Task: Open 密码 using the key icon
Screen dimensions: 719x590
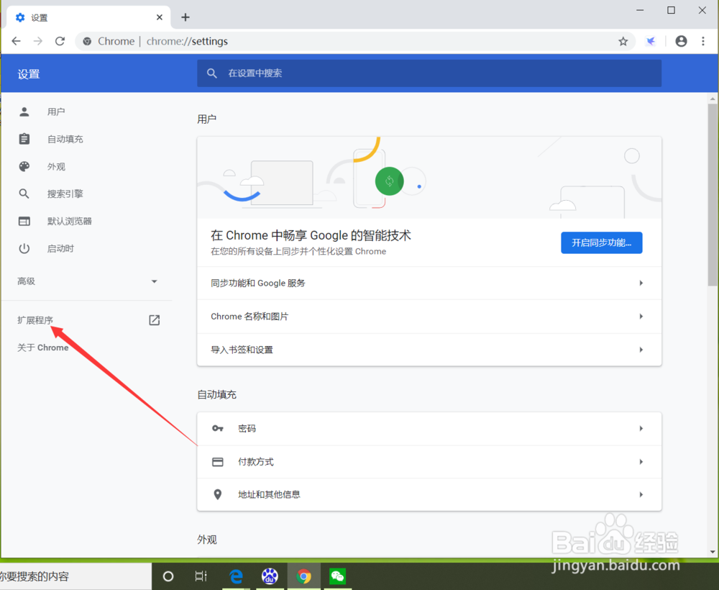Action: coord(218,428)
